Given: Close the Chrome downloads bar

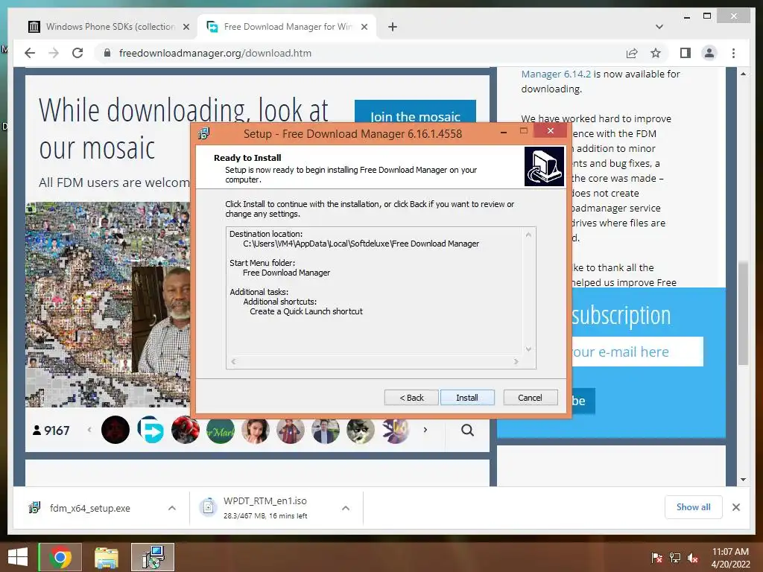Looking at the screenshot, I should click(736, 507).
